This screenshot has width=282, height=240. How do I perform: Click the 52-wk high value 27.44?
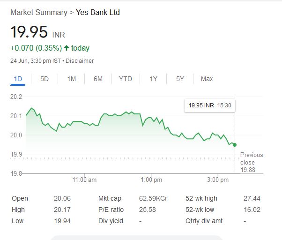coord(252,198)
